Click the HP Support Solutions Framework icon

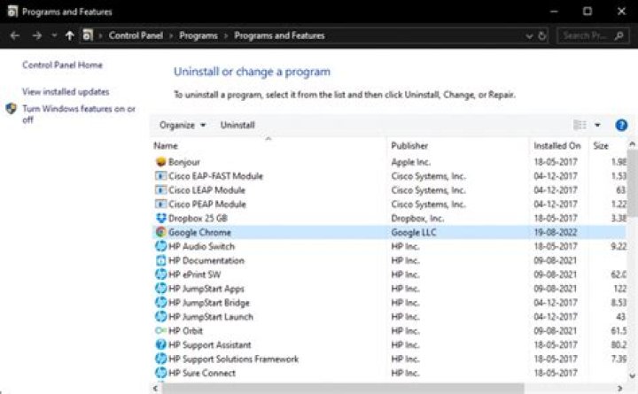[160, 359]
